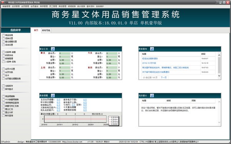
Task: Click scroll down arrow in 我的建议 panel
Action: point(219,122)
